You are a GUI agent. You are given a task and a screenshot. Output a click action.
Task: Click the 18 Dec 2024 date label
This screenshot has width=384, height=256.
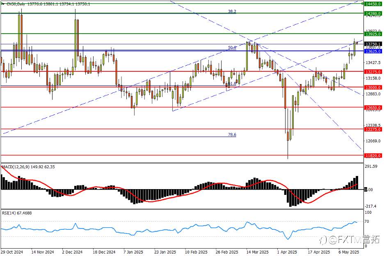(x=104, y=252)
